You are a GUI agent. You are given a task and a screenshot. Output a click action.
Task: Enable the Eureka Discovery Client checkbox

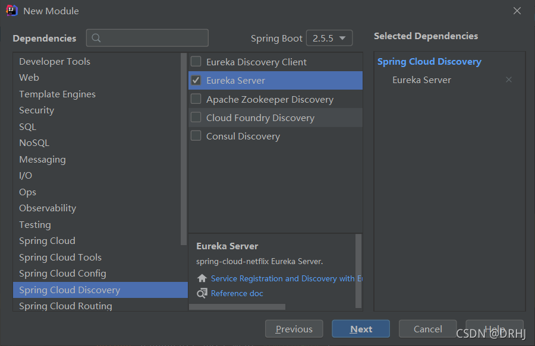point(196,62)
